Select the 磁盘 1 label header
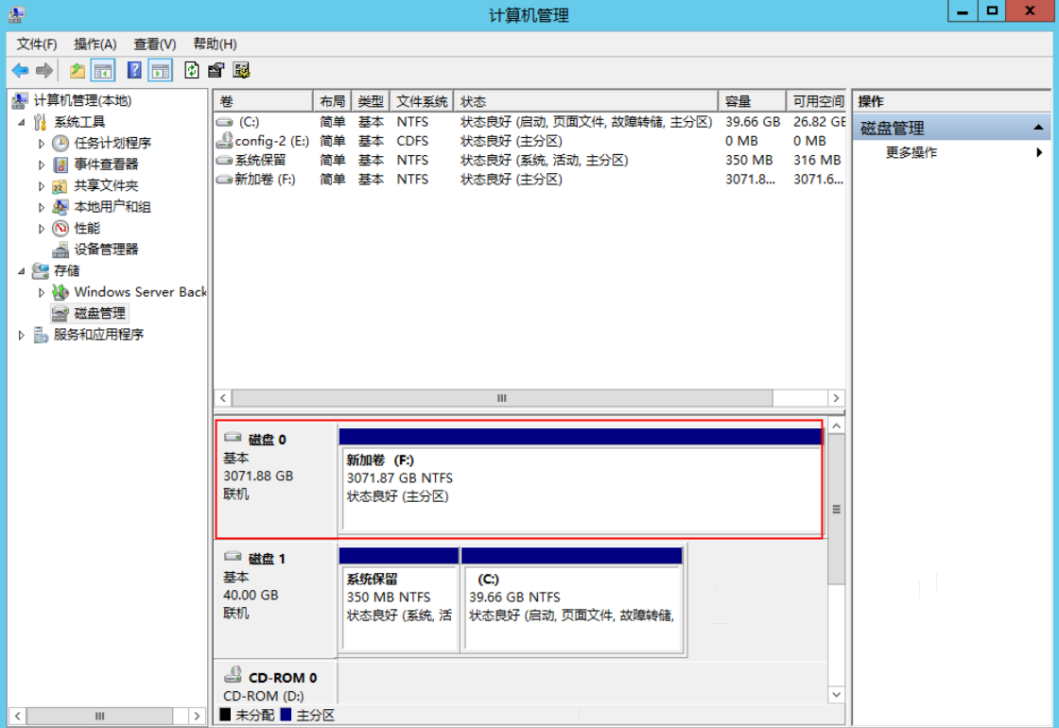The height and width of the screenshot is (728, 1059). pyautogui.click(x=267, y=559)
